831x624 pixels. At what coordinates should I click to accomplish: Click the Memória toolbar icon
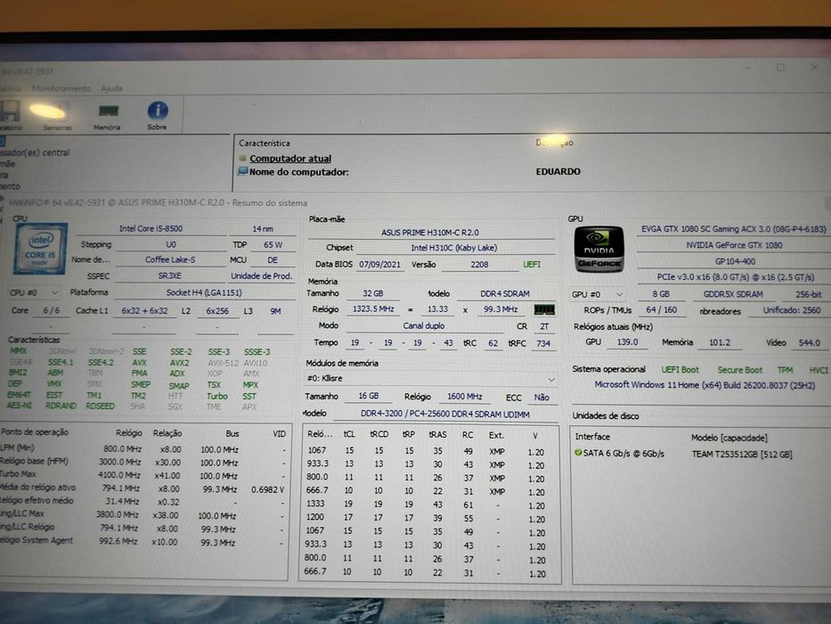coord(108,111)
